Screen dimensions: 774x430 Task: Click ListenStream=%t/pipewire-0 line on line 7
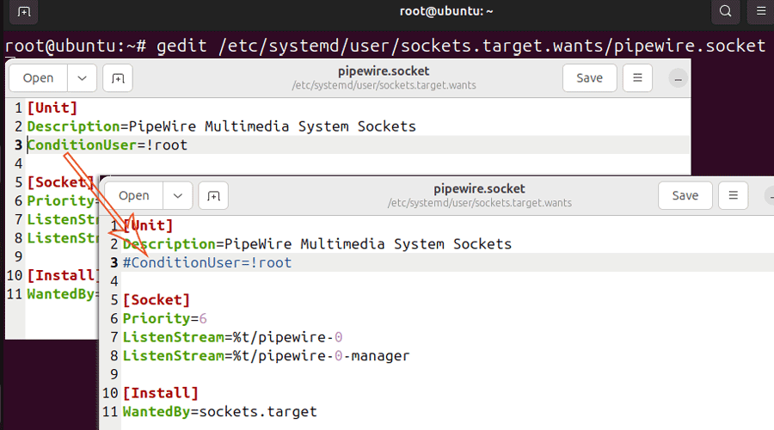pyautogui.click(x=232, y=337)
